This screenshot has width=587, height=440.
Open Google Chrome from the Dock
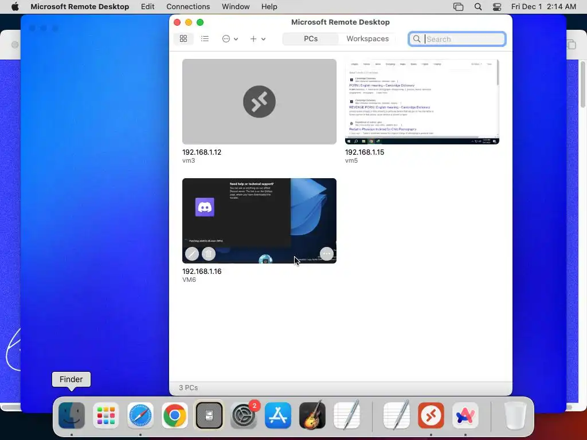tap(175, 415)
